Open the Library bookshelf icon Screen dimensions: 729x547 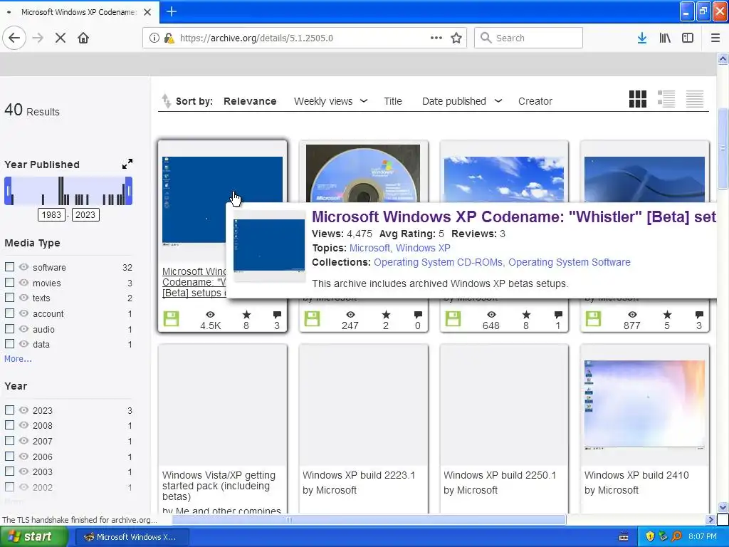[x=665, y=38]
